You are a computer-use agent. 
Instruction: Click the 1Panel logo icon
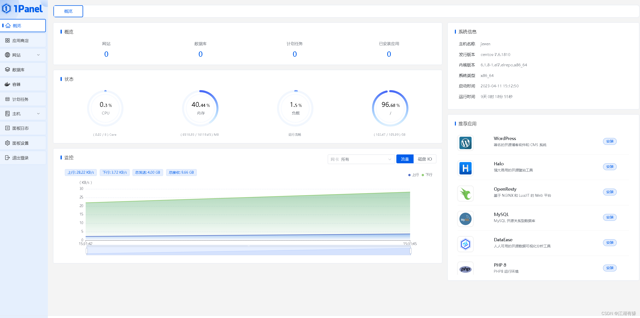point(7,9)
